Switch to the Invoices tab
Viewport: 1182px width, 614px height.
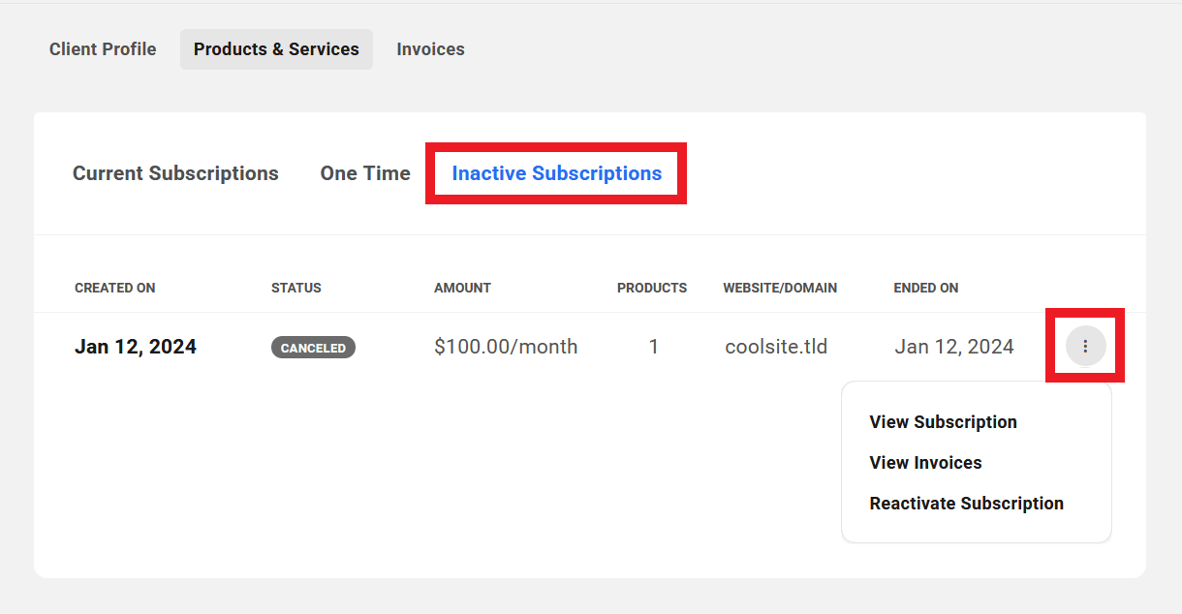(x=430, y=48)
